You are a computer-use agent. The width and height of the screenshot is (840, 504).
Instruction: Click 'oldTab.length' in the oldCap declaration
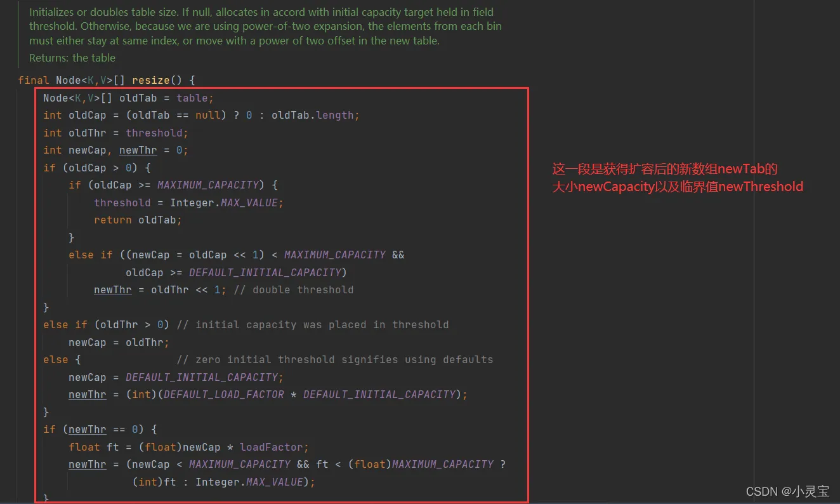point(312,116)
